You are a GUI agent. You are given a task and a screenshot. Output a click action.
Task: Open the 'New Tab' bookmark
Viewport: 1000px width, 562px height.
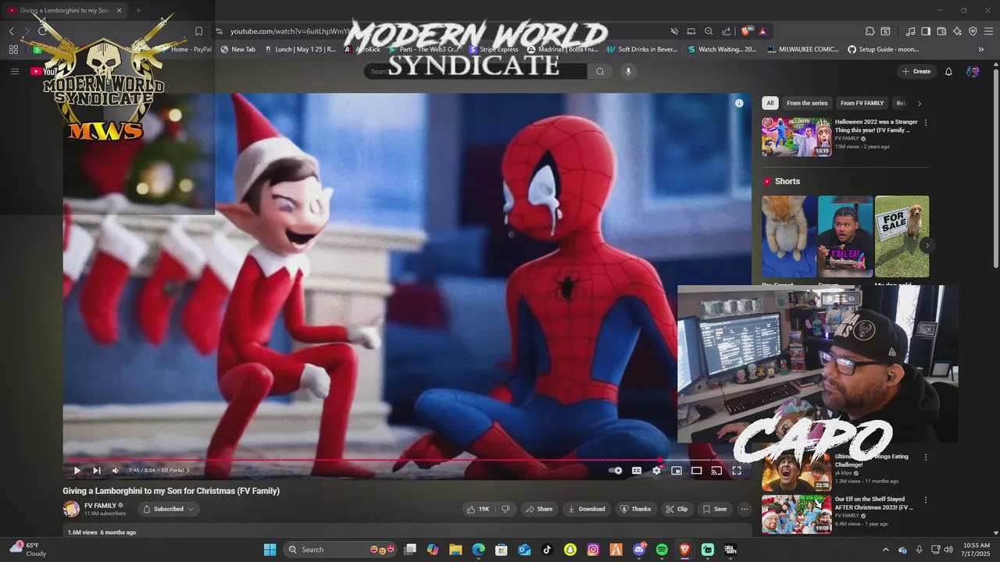tap(238, 49)
